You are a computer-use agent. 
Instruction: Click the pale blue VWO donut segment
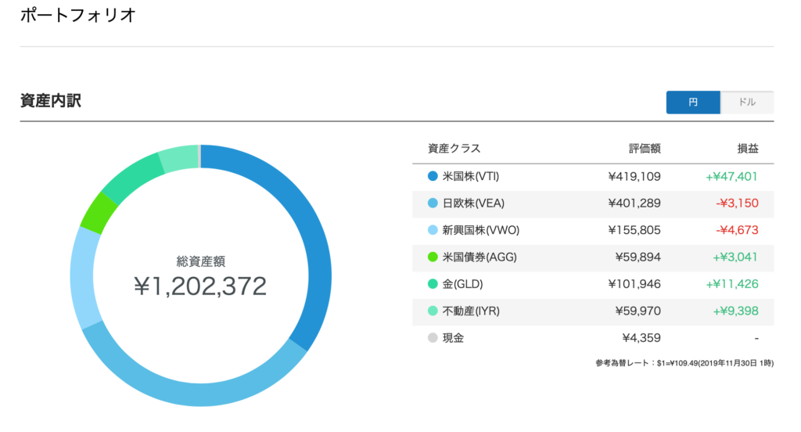pyautogui.click(x=82, y=276)
